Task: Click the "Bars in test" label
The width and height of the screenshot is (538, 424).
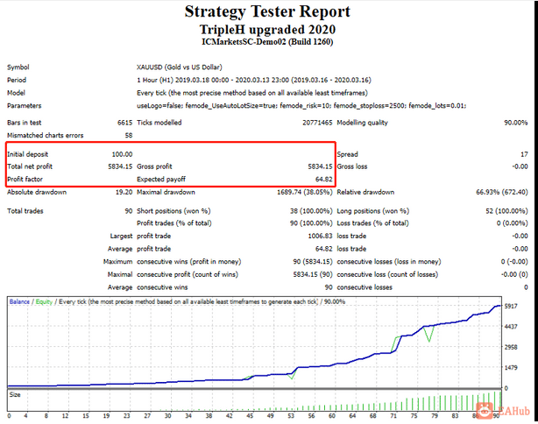Action: 24,123
